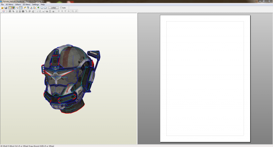This screenshot has width=273, height=147.
Task: Open the 2D Menu
Action: [x=26, y=5]
